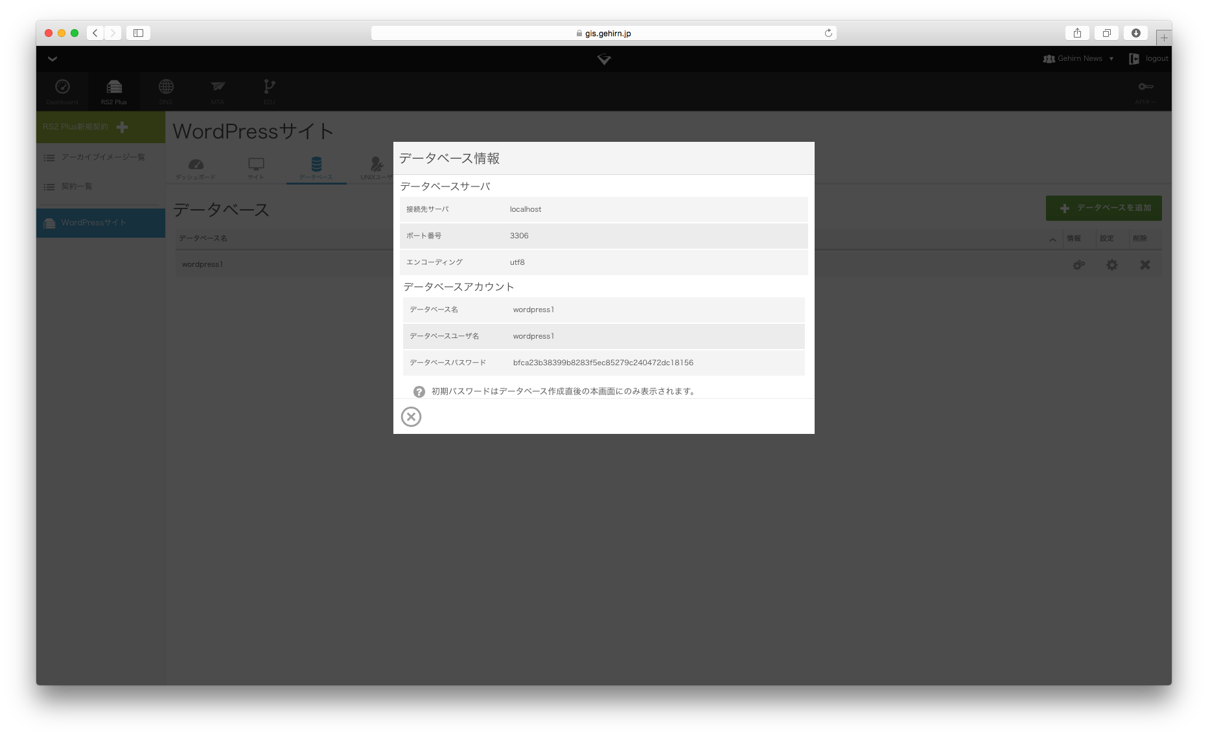
Task: Select the WordPress site sidebar item
Action: pos(100,223)
